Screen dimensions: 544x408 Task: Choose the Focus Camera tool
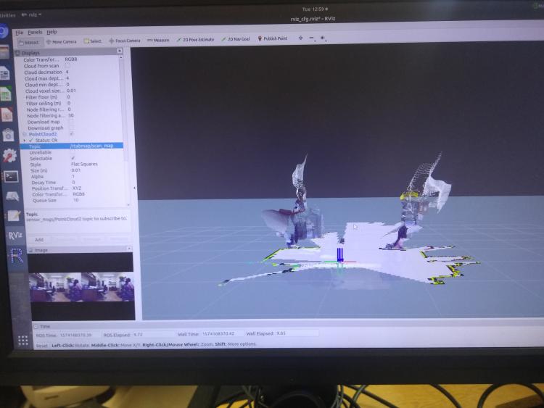pyautogui.click(x=125, y=41)
